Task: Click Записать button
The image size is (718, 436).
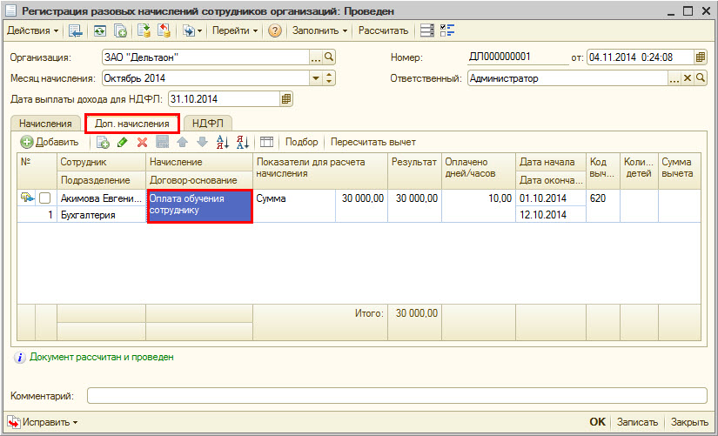Action: 637,422
